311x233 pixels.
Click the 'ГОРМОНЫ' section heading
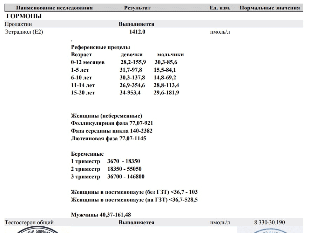(24, 16)
